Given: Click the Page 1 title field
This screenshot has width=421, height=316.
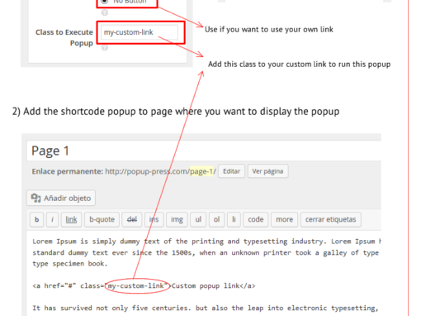Looking at the screenshot, I should point(204,151).
